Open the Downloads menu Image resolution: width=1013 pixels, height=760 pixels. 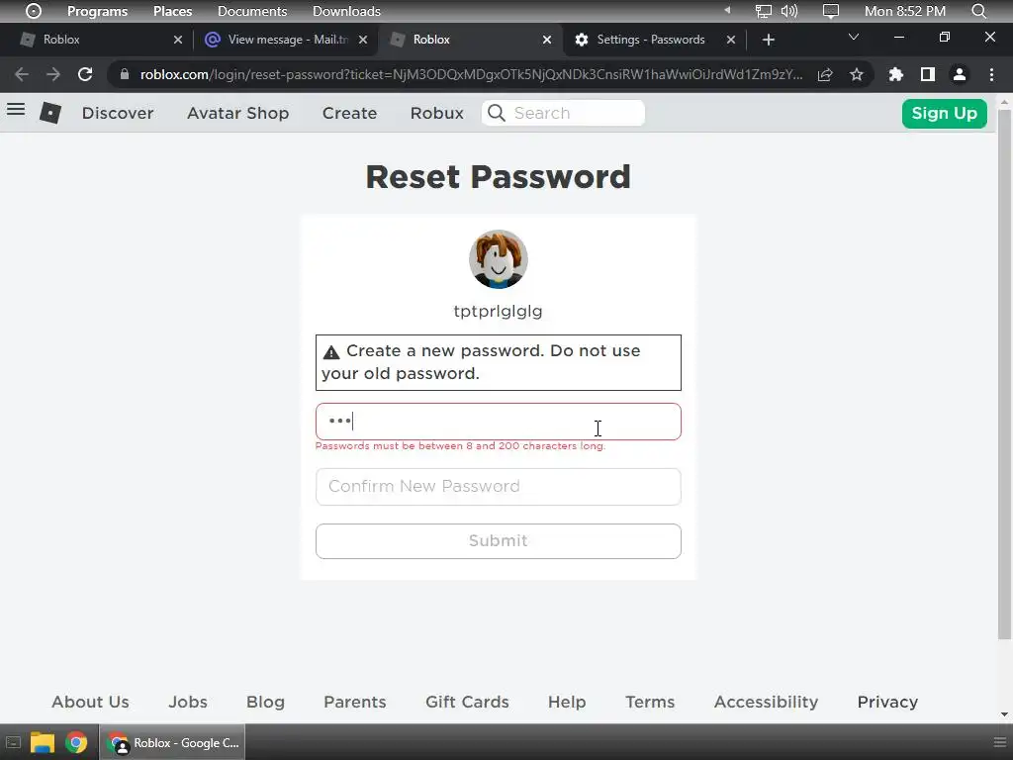(346, 11)
